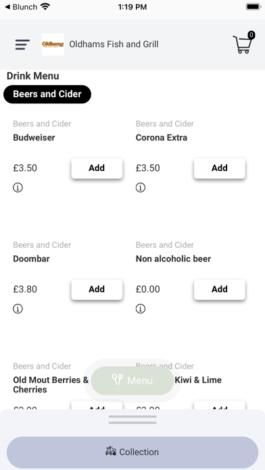View info for Non alcoholic beer

tap(141, 309)
